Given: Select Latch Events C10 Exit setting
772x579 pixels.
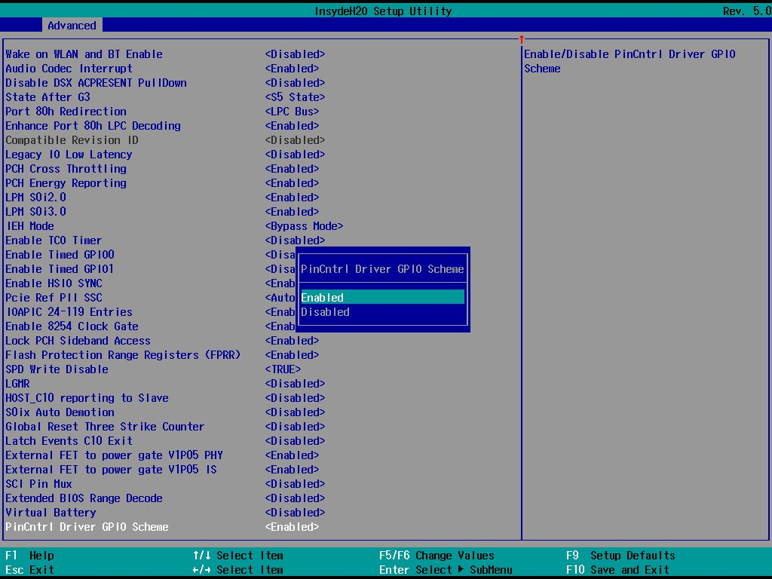Looking at the screenshot, I should 69,440.
